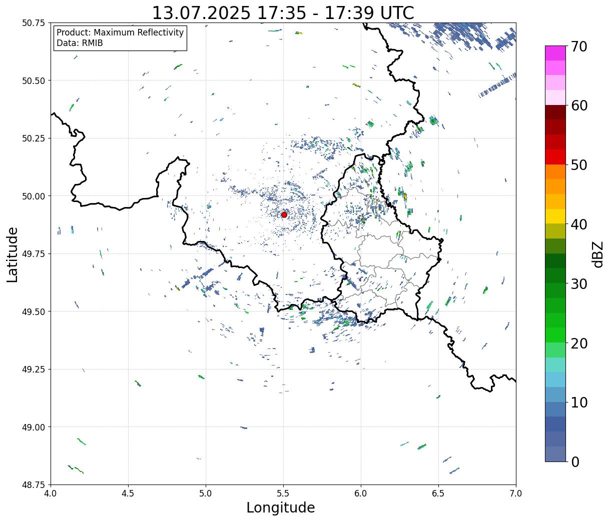
Task: Click the latitude tick label 49.75
Action: point(33,254)
